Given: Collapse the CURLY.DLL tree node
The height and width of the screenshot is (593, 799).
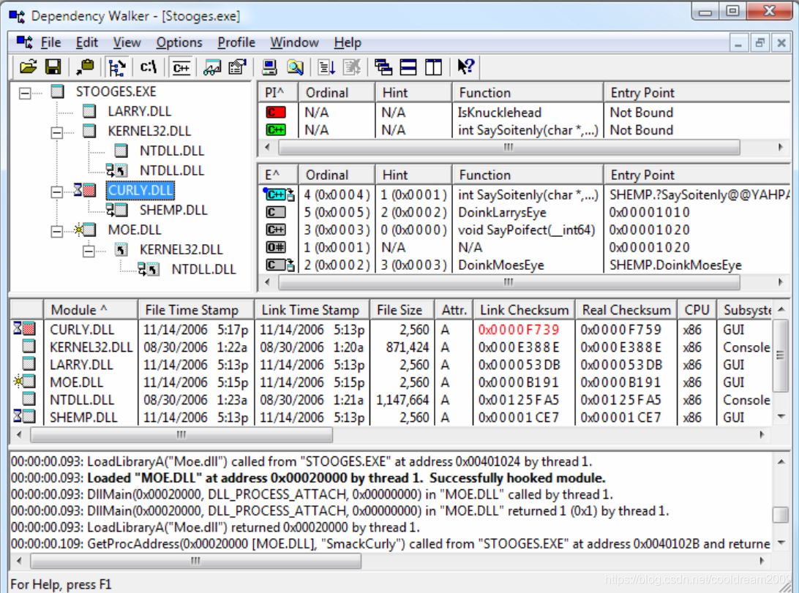Looking at the screenshot, I should point(56,192).
